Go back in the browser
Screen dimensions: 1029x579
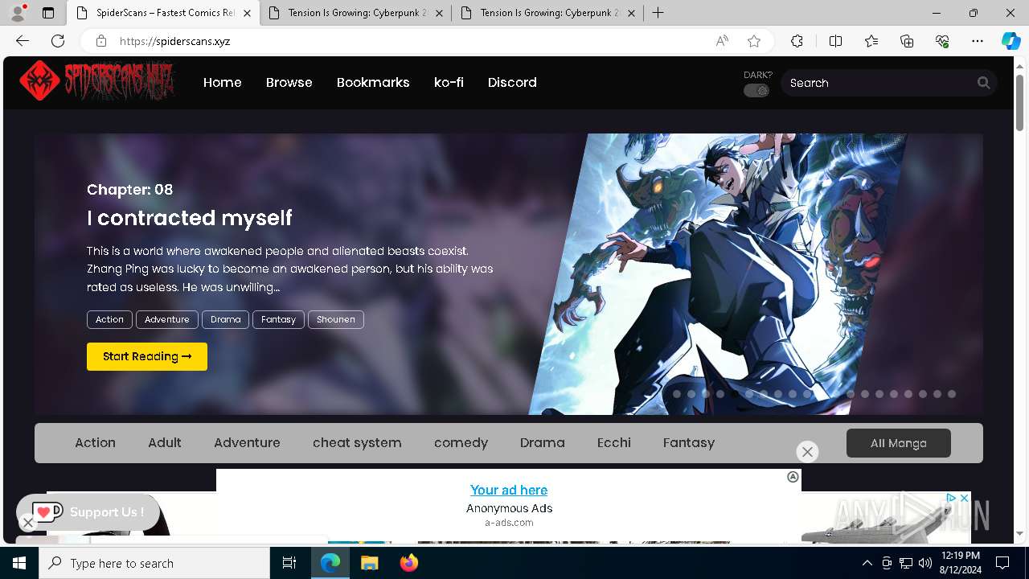coord(23,41)
